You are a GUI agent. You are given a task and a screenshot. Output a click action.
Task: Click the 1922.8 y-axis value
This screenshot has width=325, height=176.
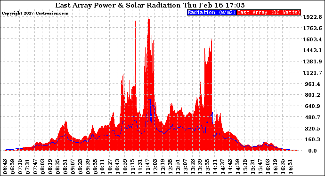coord(312,17)
